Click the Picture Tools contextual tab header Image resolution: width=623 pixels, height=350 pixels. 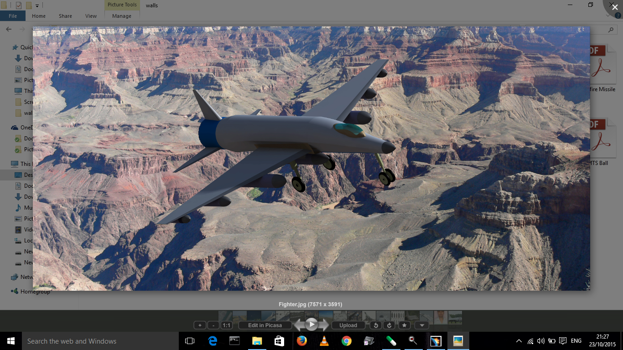[122, 5]
